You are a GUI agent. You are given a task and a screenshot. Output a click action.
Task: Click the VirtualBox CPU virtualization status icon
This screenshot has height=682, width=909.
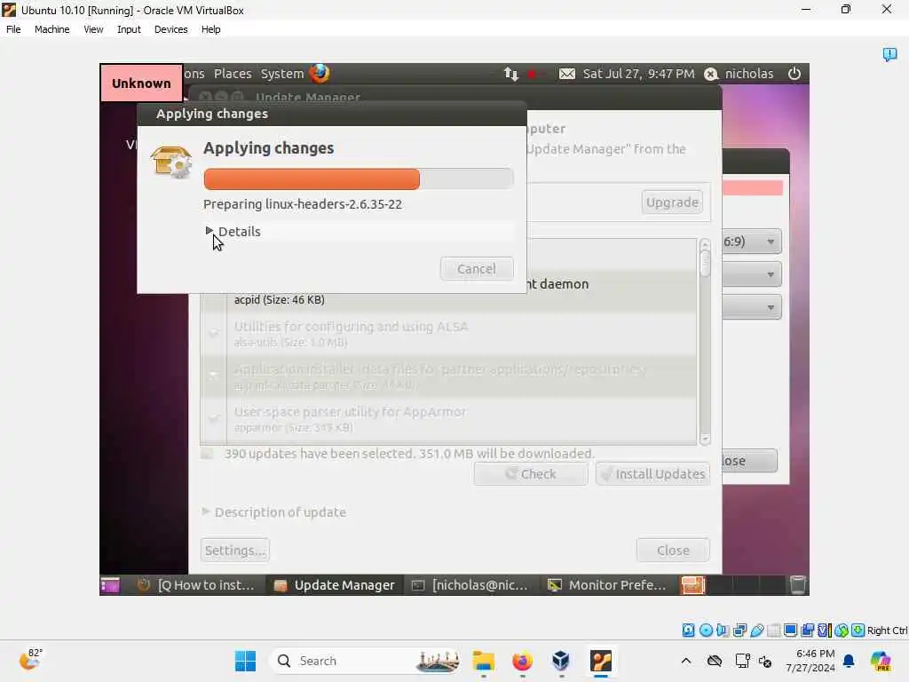[824, 630]
